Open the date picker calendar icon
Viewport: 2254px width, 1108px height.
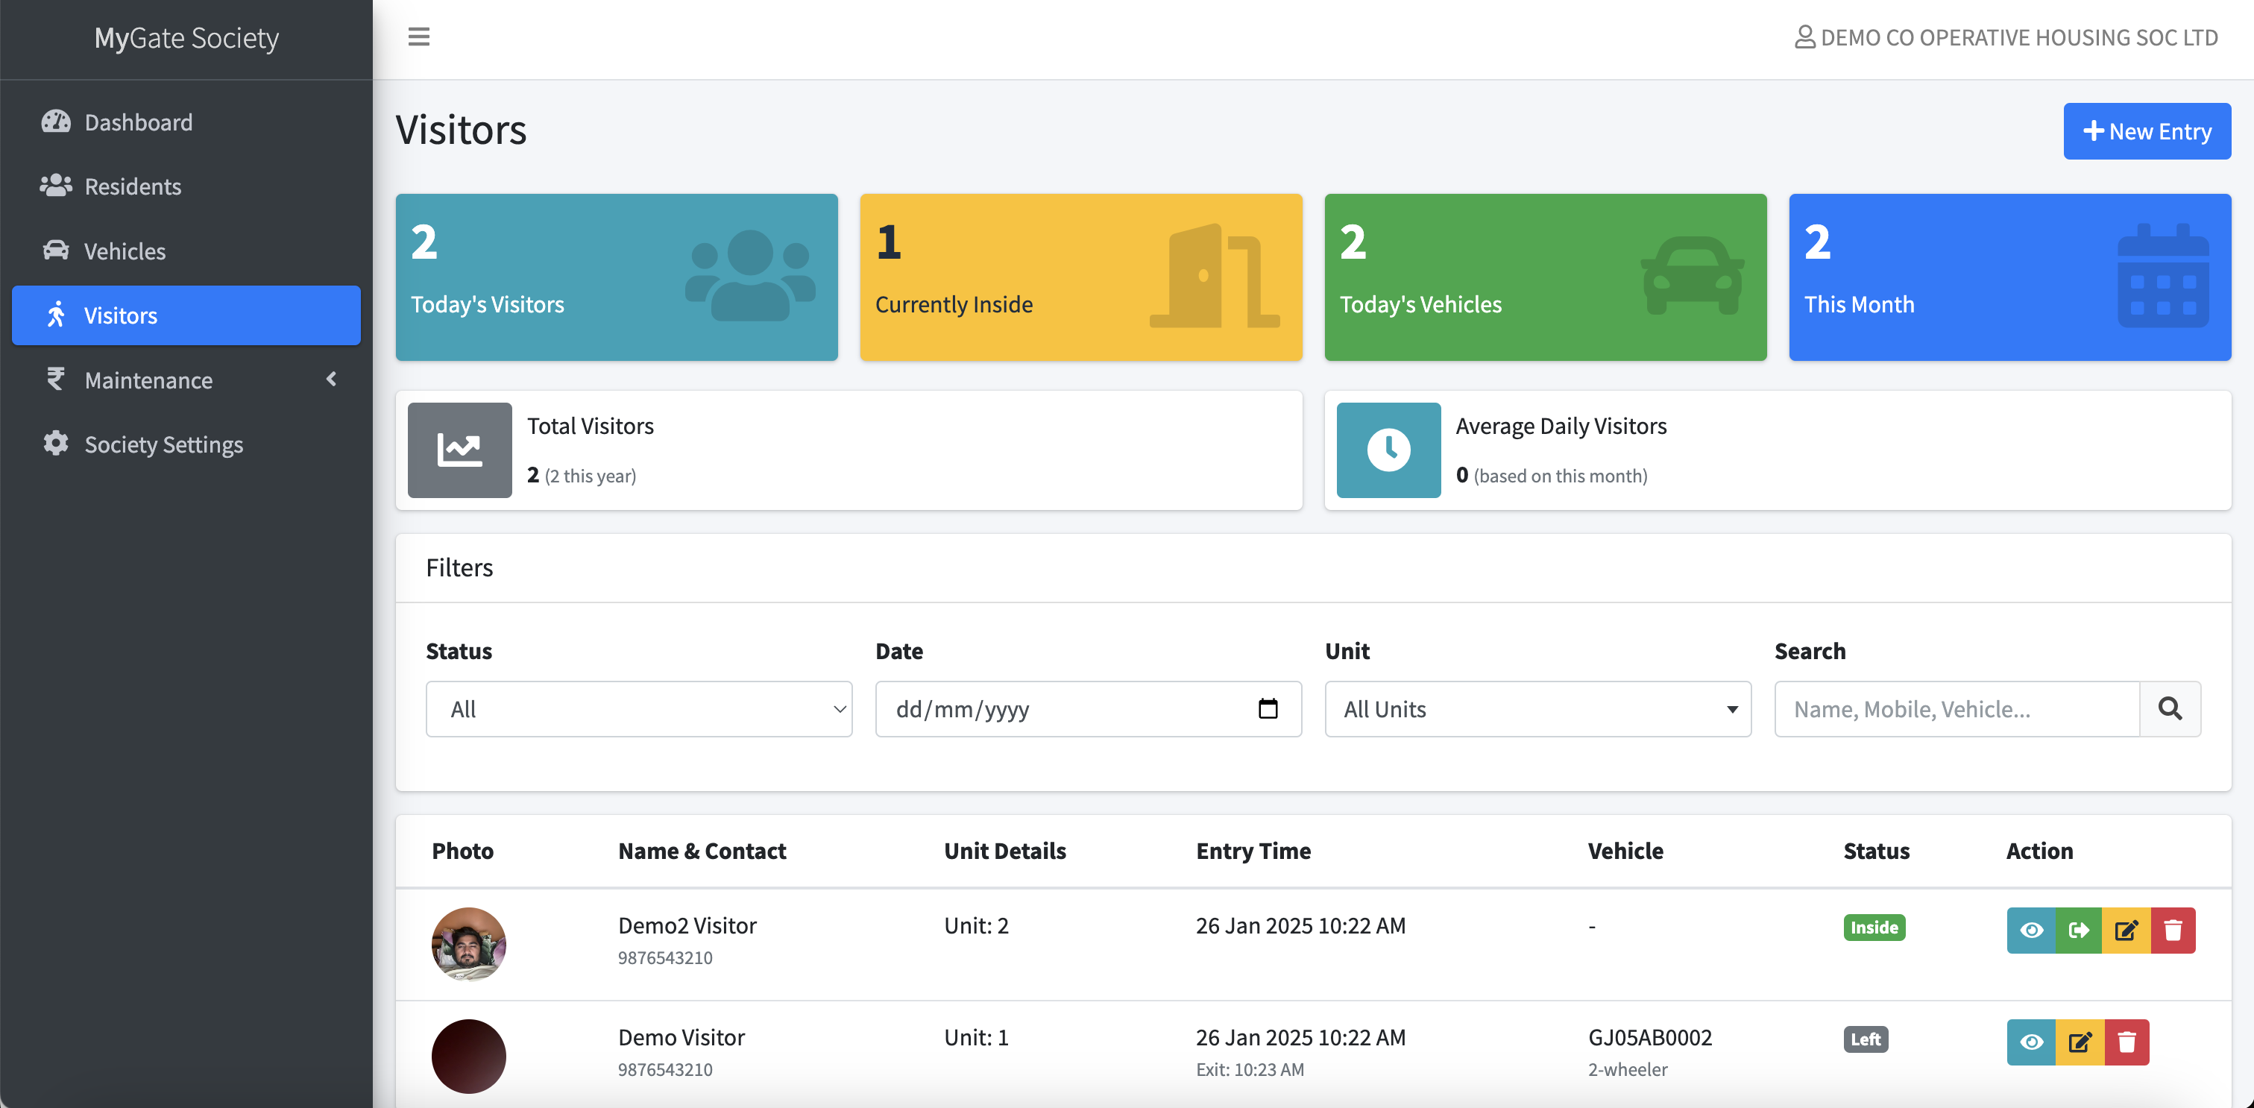1268,708
